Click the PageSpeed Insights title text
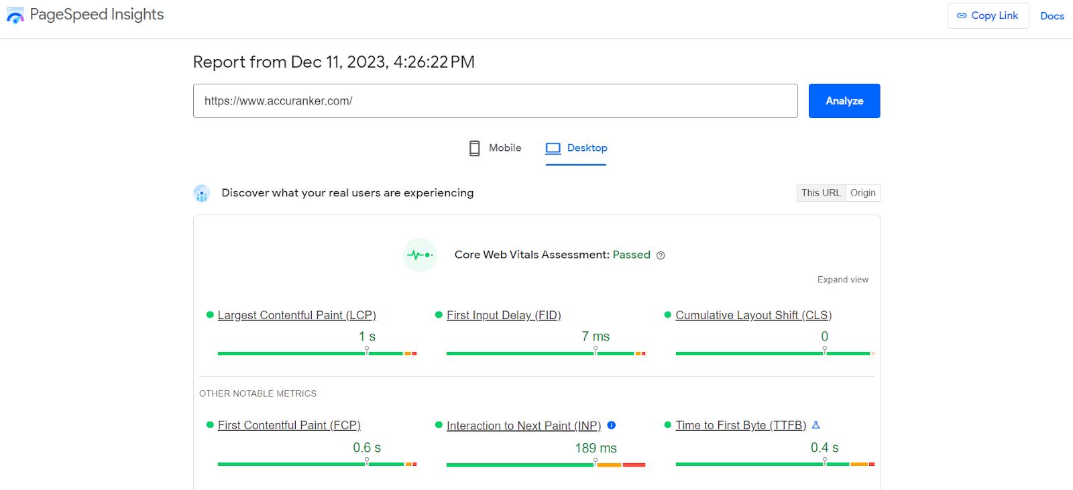Viewport: 1073px width, 490px height. tap(97, 15)
